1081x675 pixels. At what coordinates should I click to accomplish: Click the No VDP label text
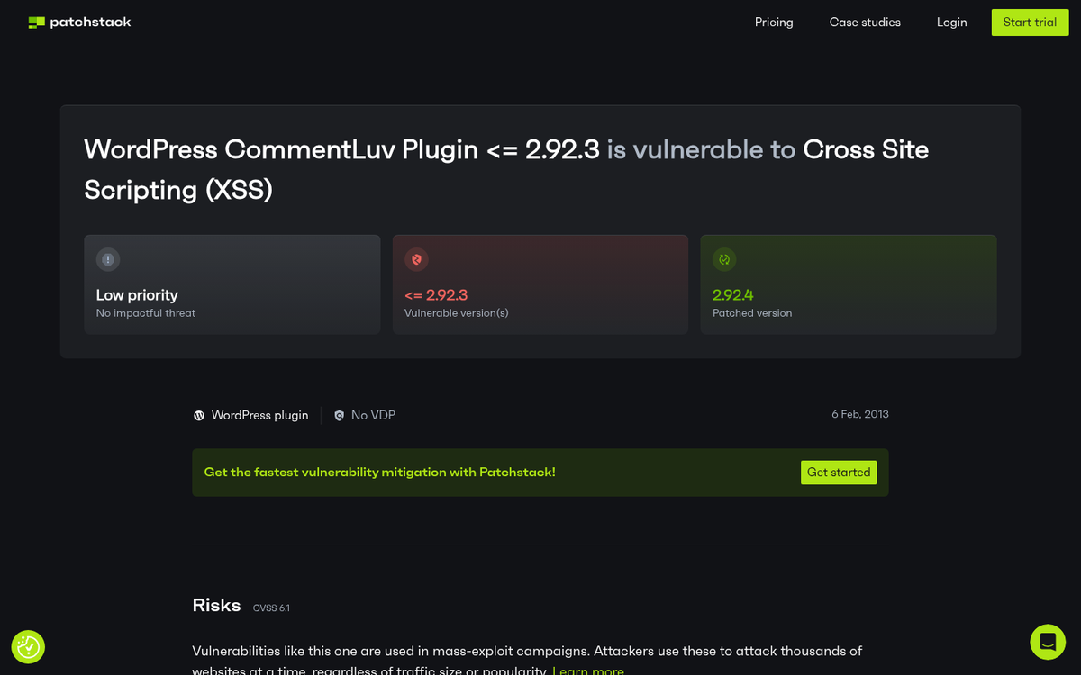[x=373, y=415]
